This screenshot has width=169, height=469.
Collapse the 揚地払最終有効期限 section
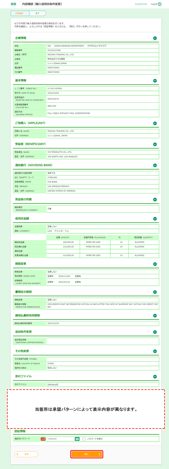155,316
